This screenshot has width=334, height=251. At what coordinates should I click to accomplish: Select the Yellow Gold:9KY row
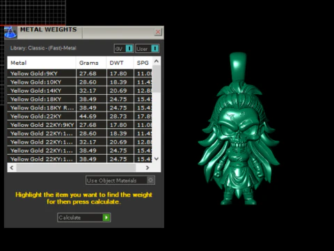tap(79, 73)
